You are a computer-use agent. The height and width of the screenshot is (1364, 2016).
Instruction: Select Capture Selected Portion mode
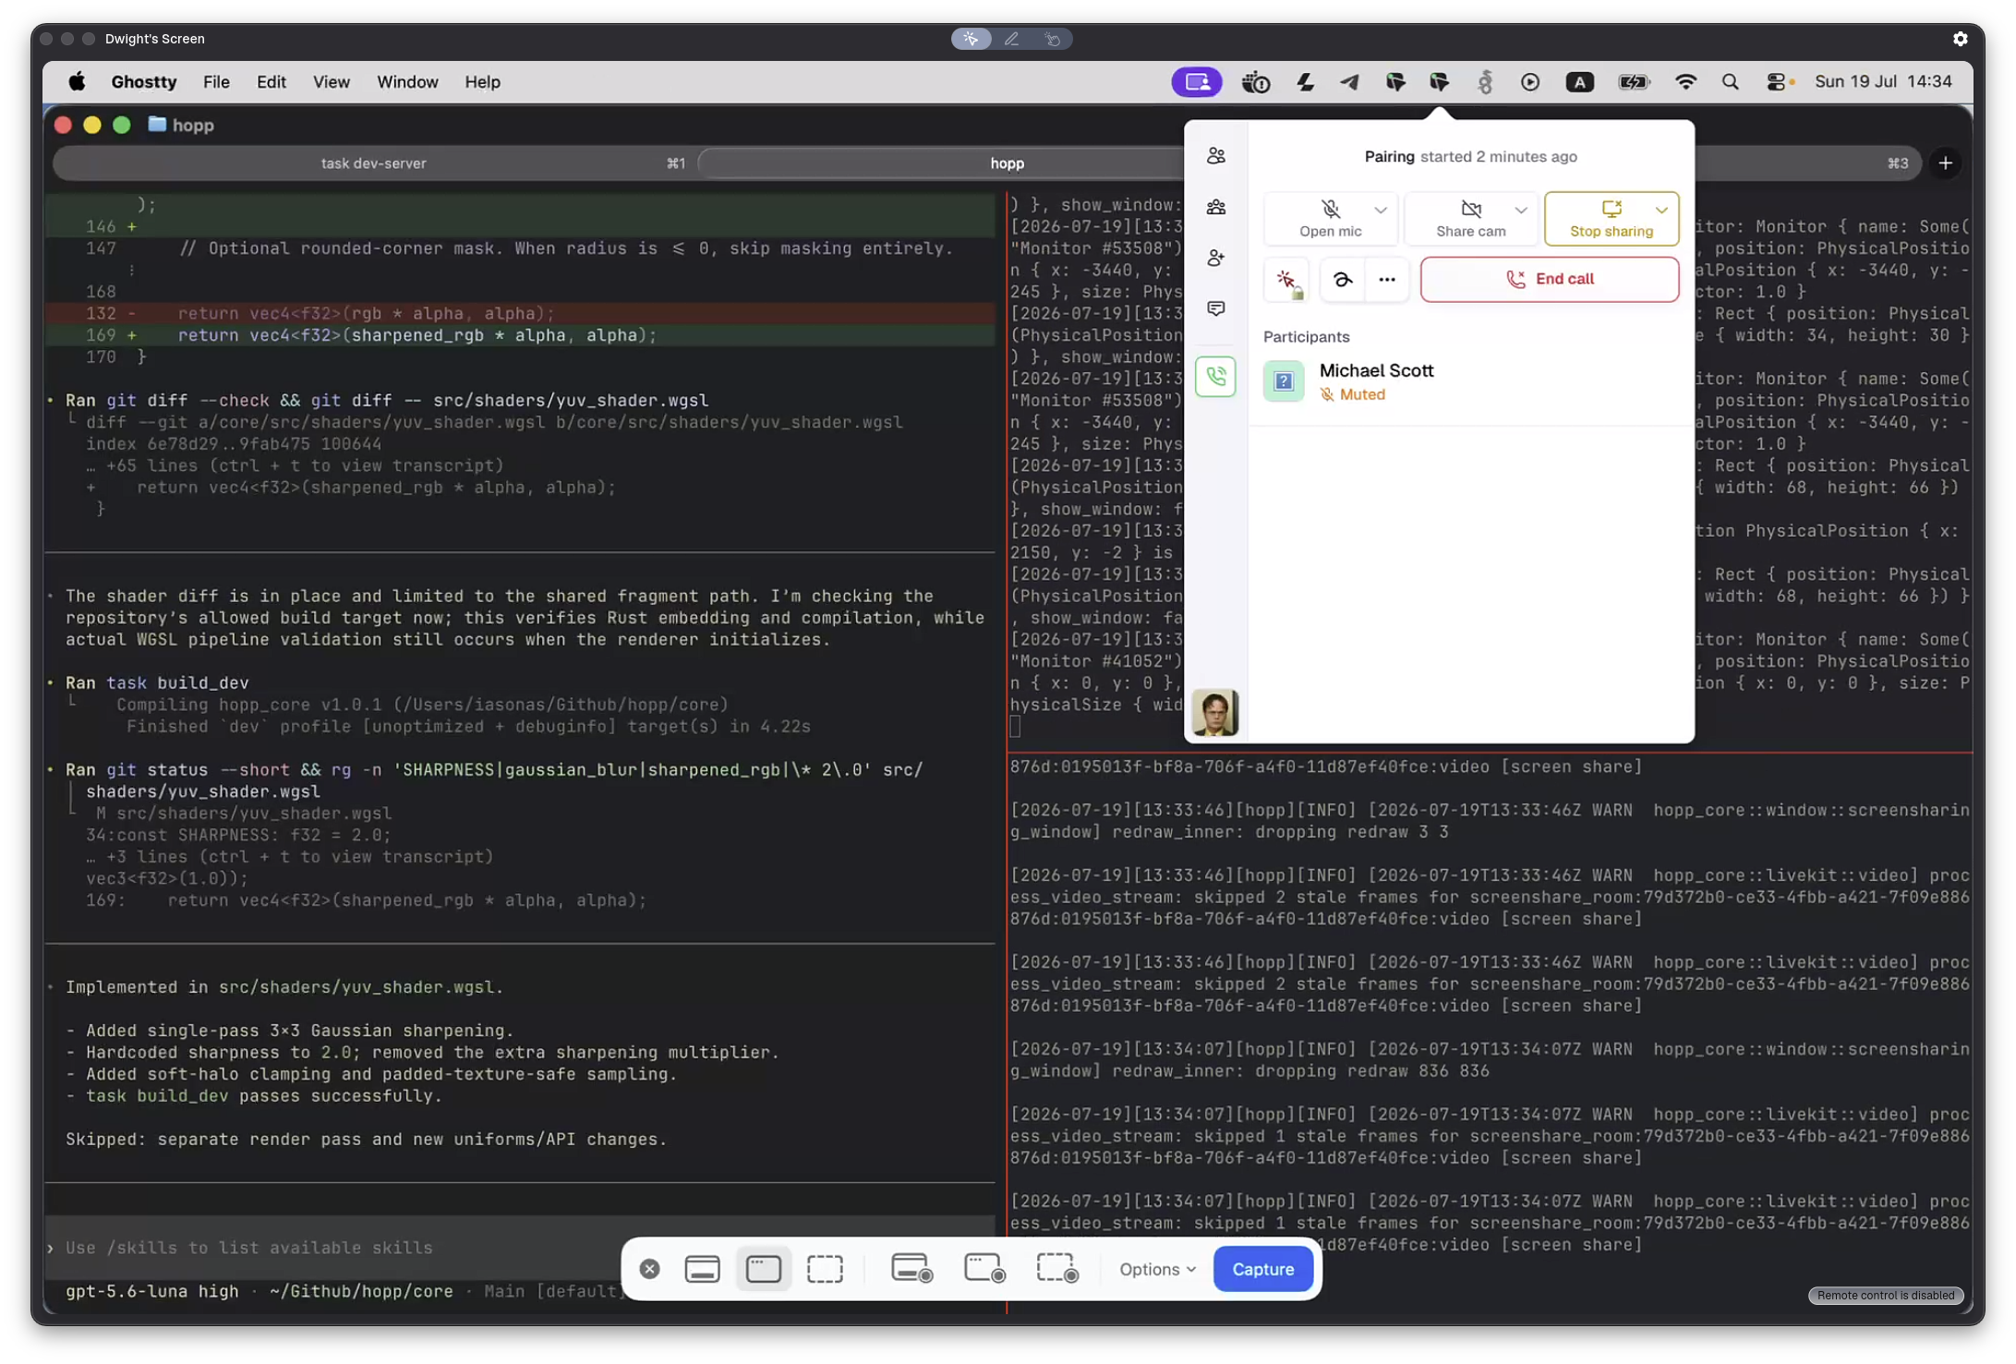(825, 1270)
